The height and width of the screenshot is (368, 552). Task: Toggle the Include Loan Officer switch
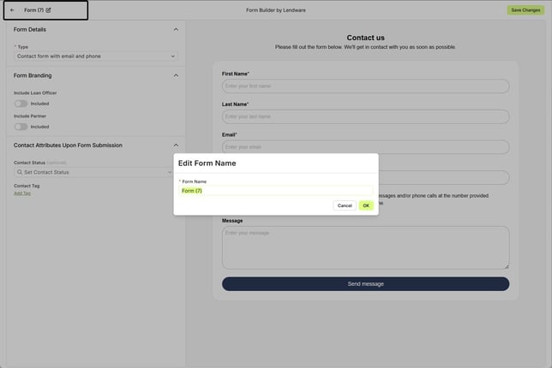[x=21, y=104]
